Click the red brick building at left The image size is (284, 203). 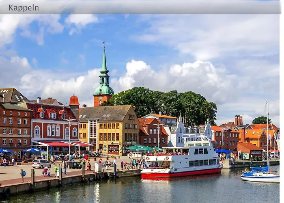click(15, 126)
